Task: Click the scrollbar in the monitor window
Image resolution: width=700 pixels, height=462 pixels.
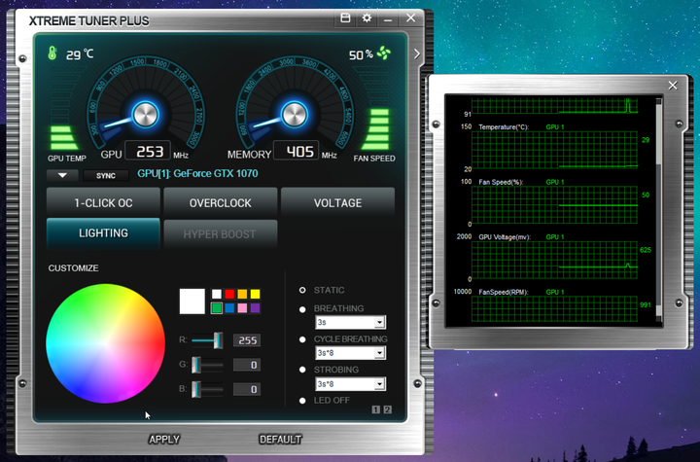Action: click(658, 132)
